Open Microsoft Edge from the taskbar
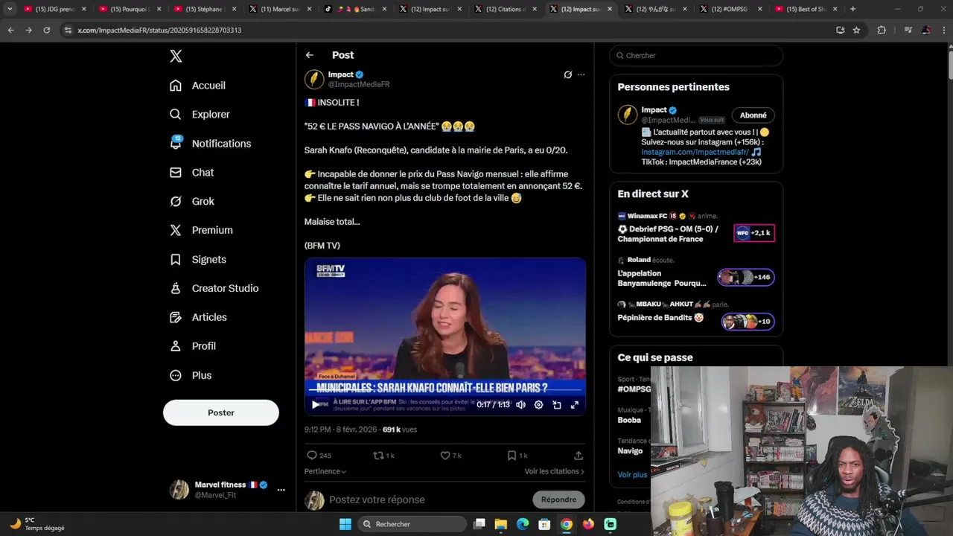The width and height of the screenshot is (953, 536). pyautogui.click(x=523, y=524)
